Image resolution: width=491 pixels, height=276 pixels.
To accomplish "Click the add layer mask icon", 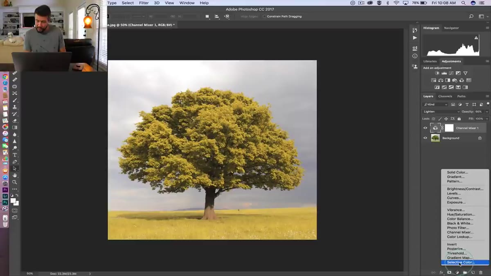I will click(449, 272).
